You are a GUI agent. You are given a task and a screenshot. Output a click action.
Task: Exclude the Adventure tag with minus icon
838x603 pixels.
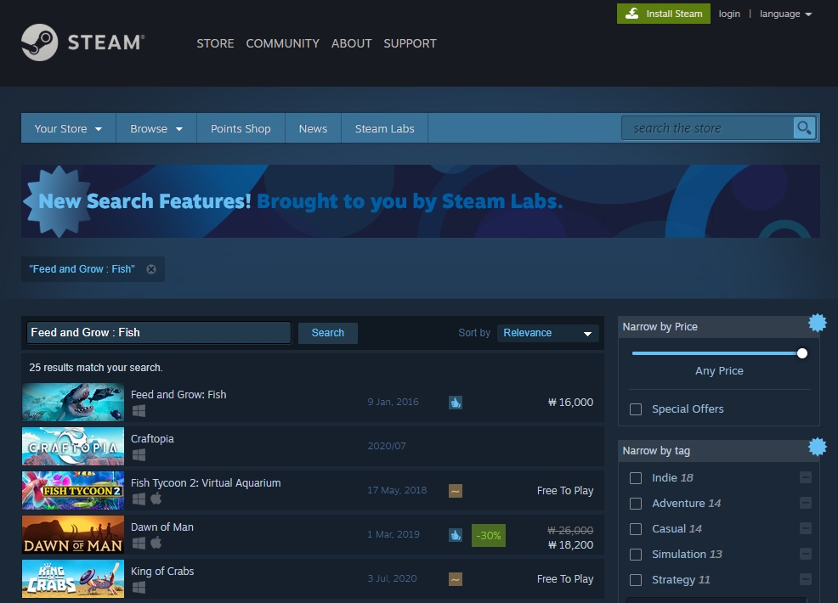click(x=806, y=503)
